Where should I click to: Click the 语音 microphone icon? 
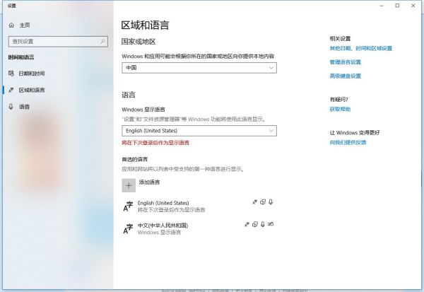click(11, 107)
